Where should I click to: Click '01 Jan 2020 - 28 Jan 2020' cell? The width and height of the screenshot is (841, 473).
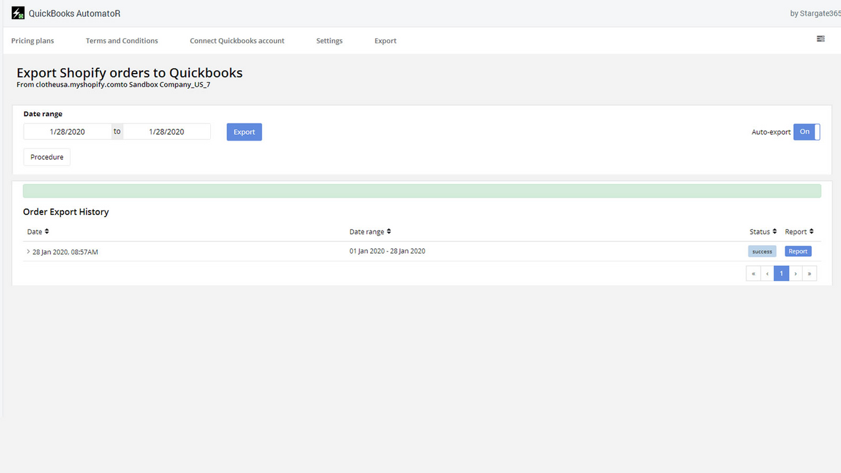click(387, 251)
